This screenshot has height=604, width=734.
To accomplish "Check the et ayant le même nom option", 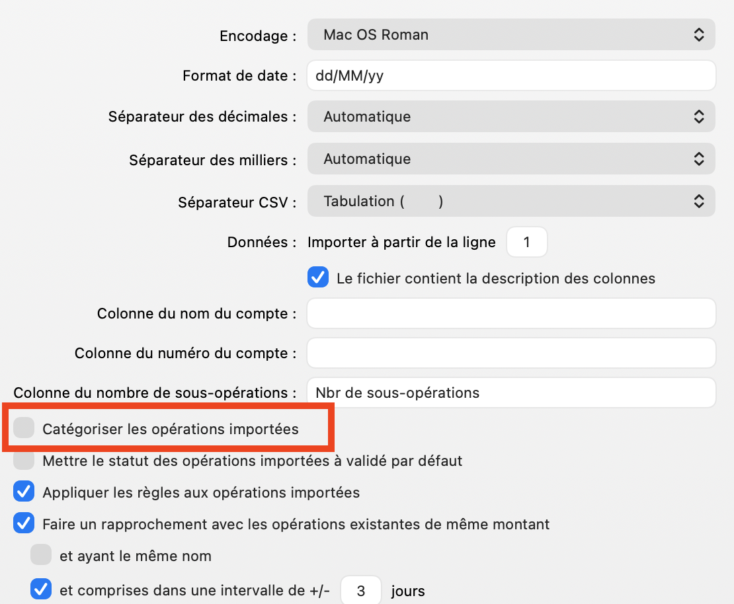I will [x=41, y=555].
